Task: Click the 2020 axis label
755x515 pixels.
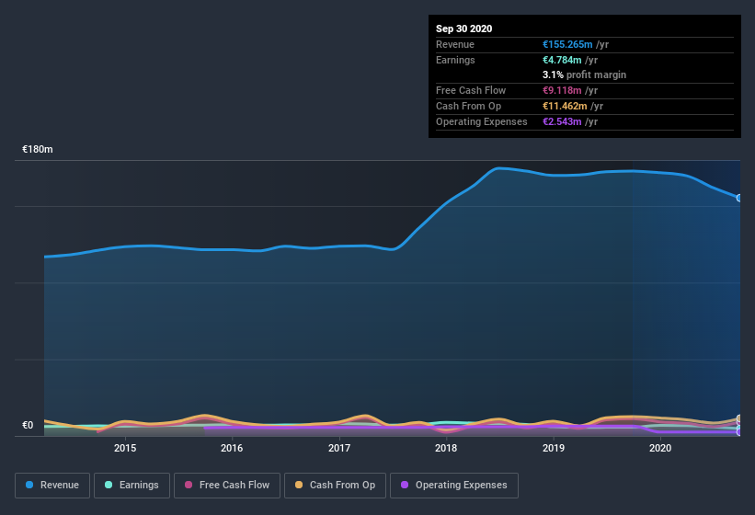Action: coord(660,448)
